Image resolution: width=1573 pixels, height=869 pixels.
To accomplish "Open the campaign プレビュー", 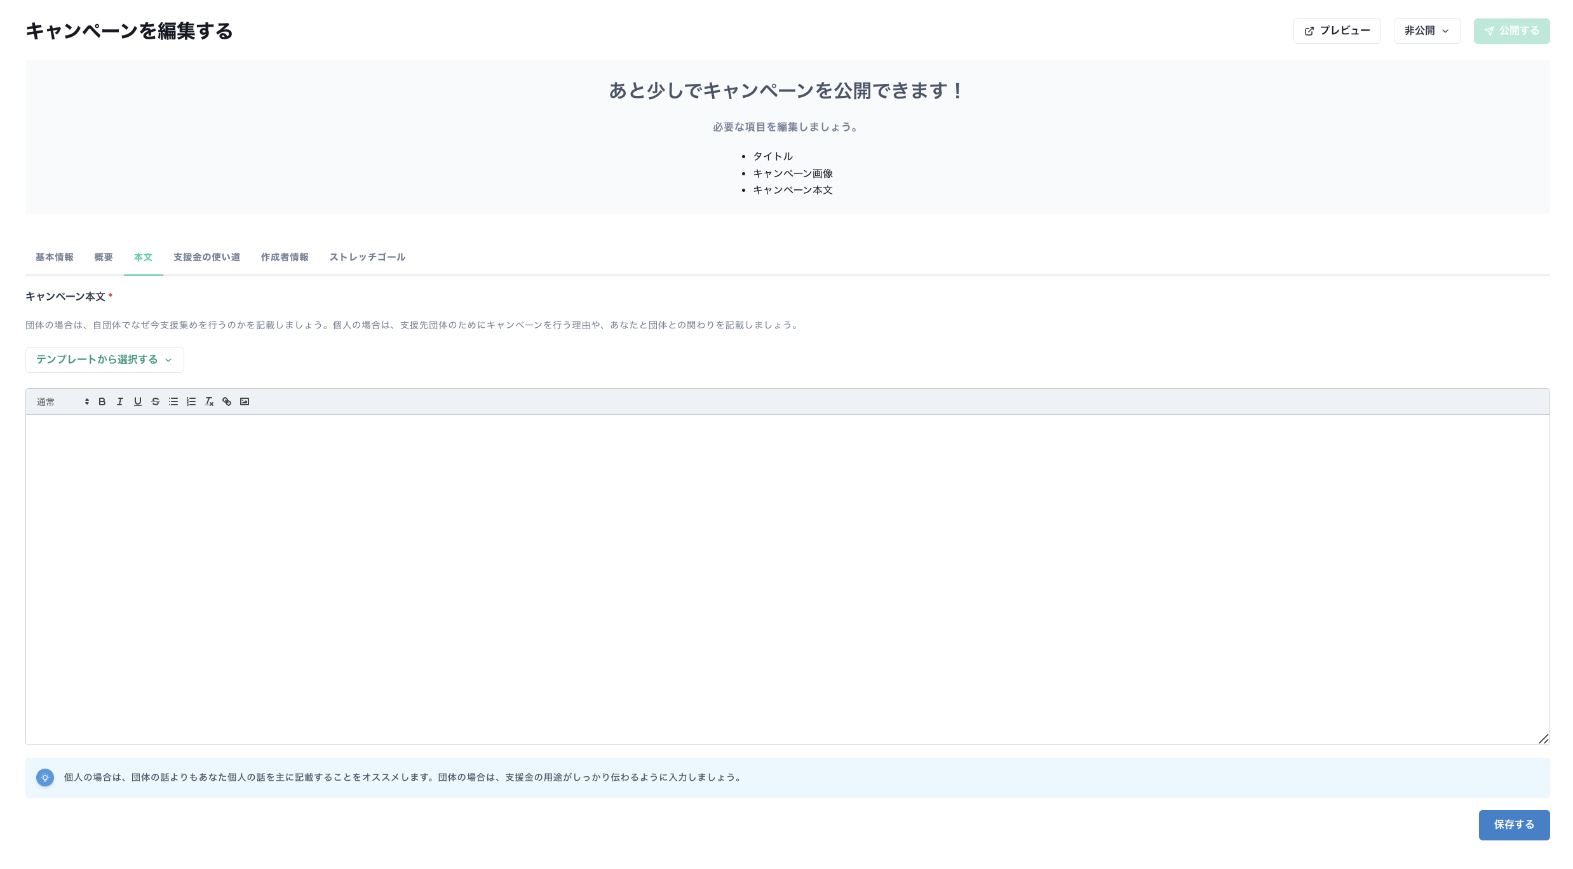I will coord(1337,30).
